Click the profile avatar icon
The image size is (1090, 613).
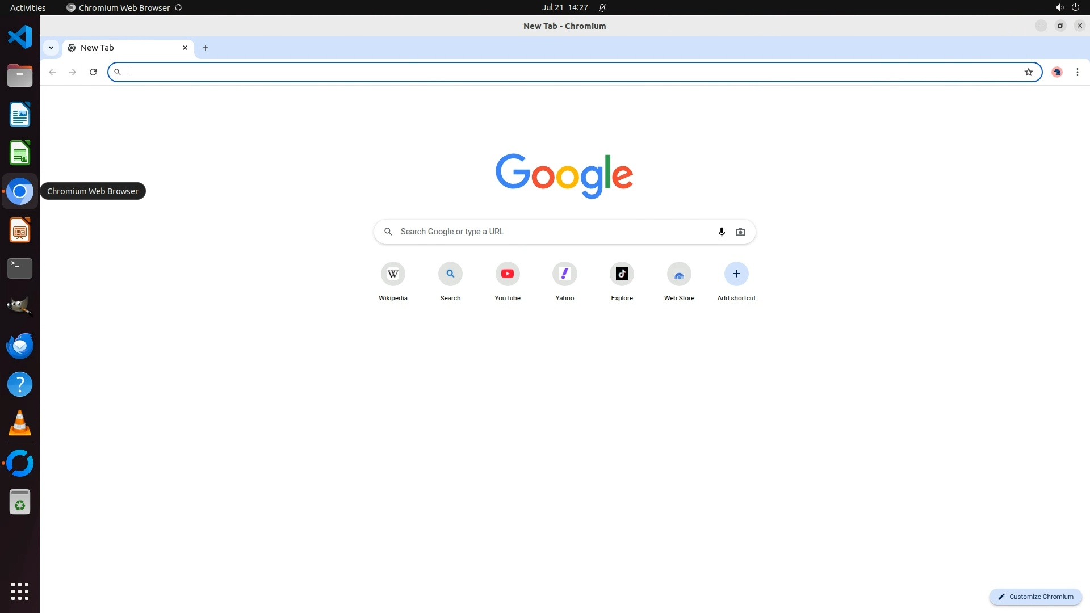coord(1057,72)
